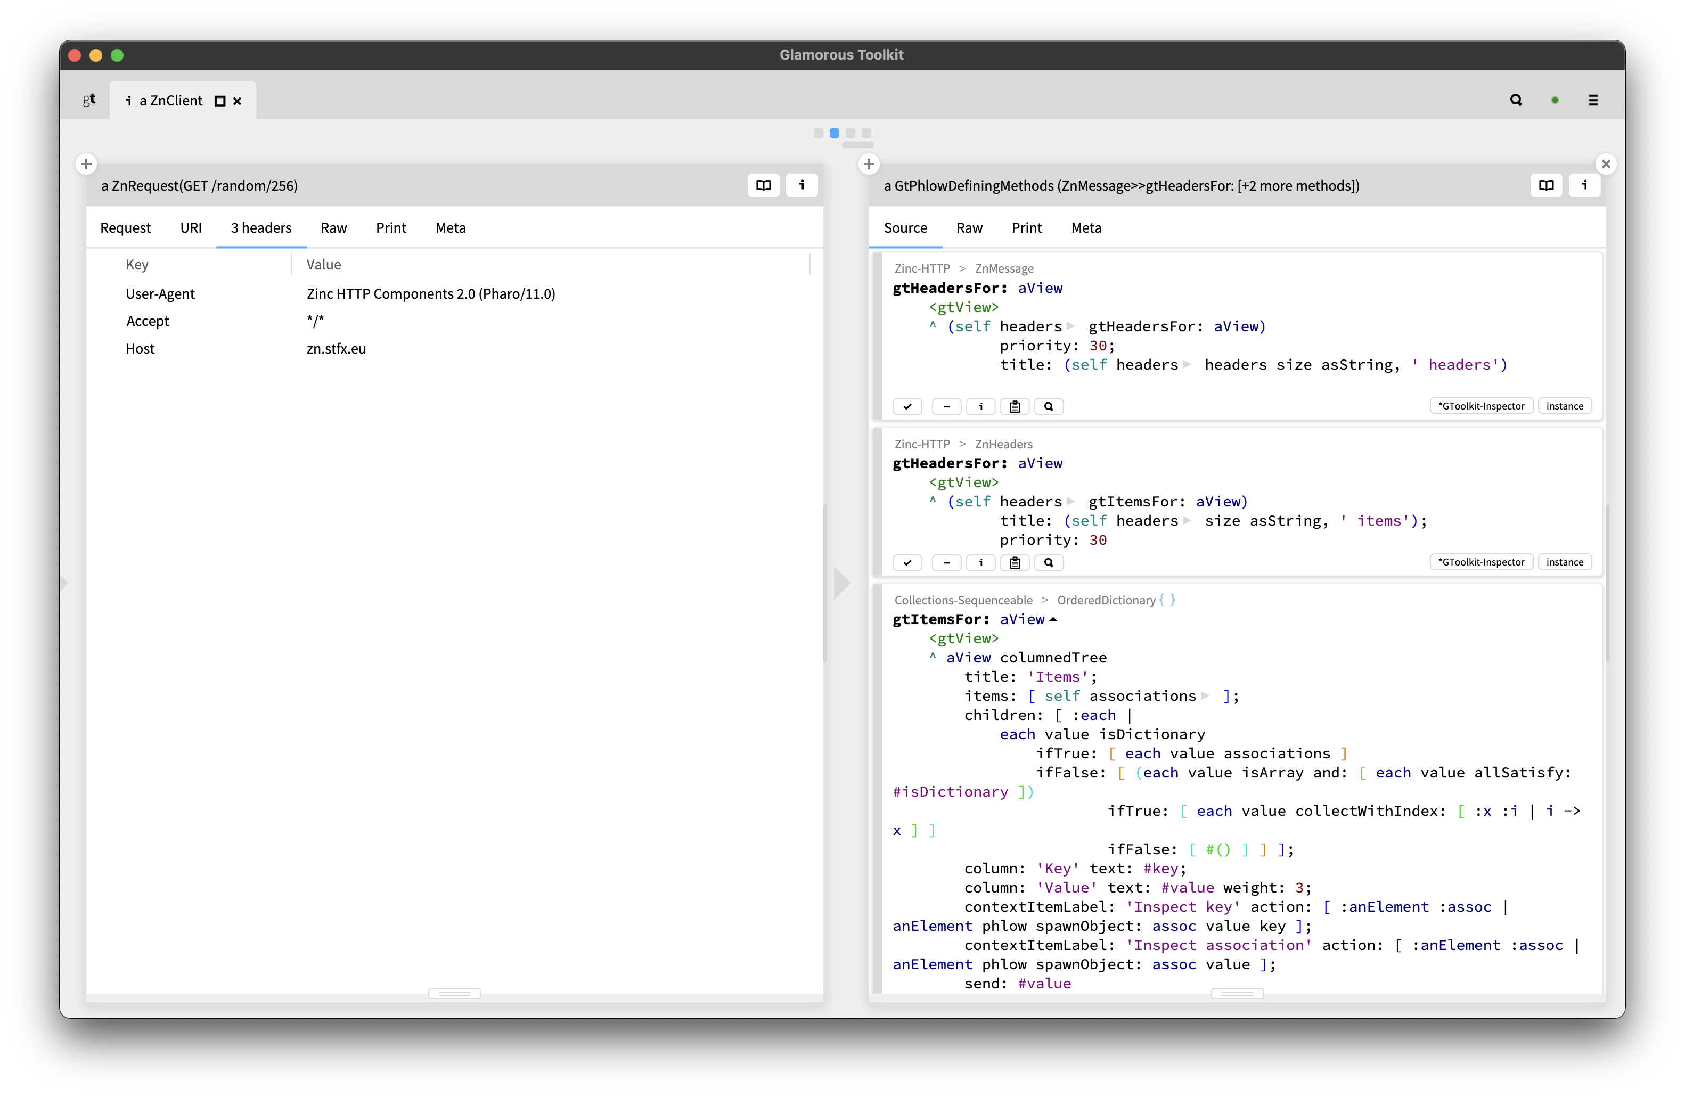The width and height of the screenshot is (1685, 1097).
Task: Copy method source via the clipboard icon
Action: pos(1015,406)
